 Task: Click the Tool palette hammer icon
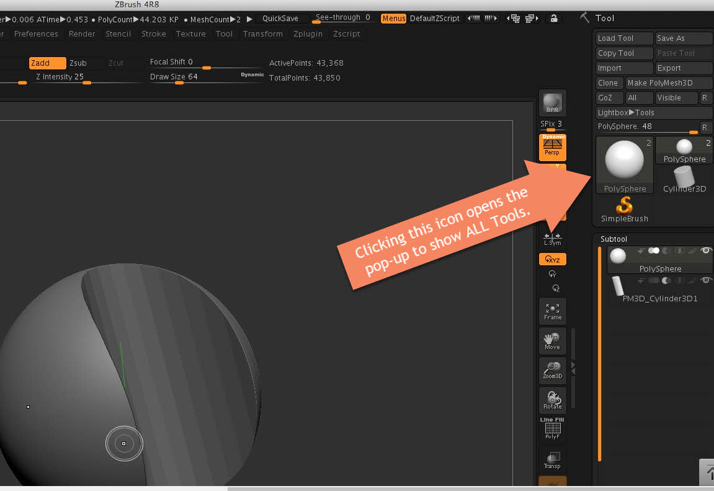pos(585,18)
